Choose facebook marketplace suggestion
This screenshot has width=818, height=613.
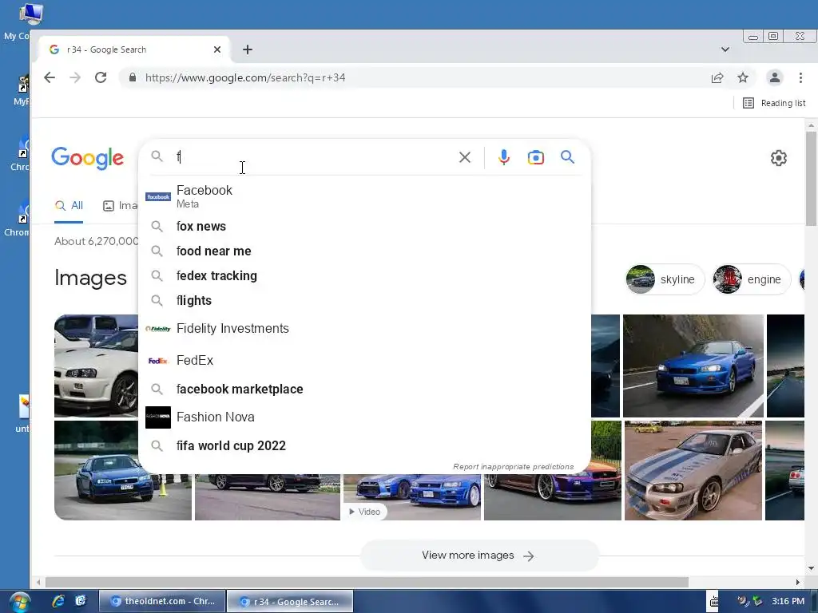[x=364, y=389]
